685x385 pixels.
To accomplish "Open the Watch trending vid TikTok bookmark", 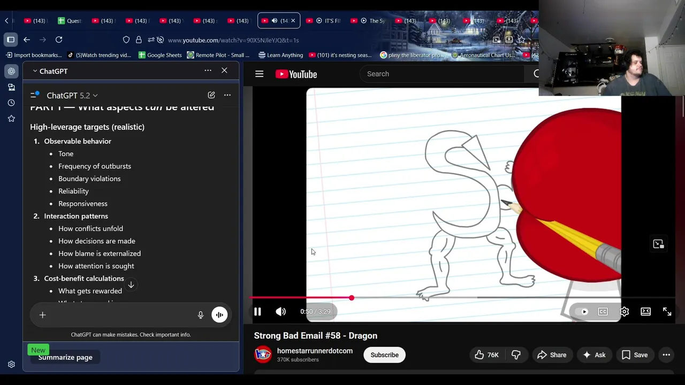I will point(100,55).
